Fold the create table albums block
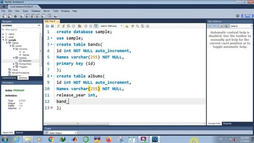Viewport: 254px width, 143px height. [x=54, y=76]
